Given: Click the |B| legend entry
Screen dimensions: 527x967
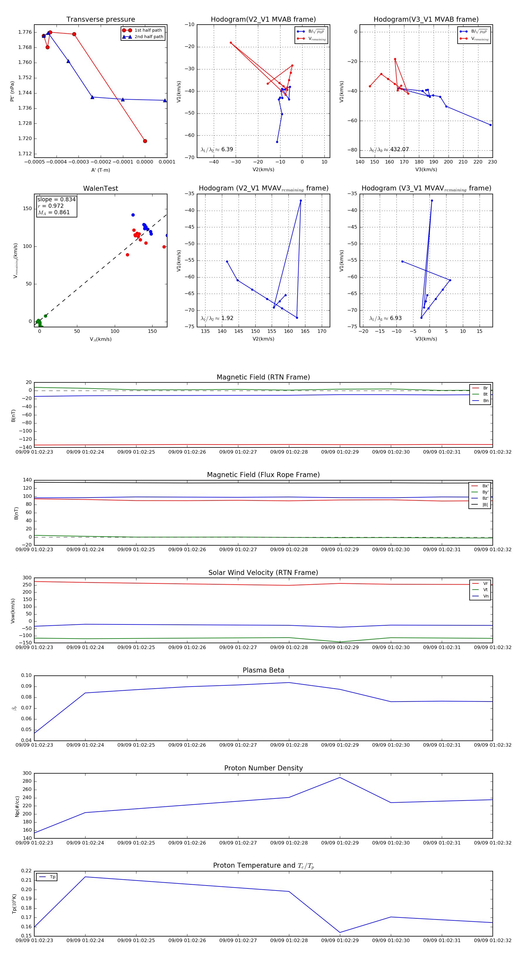Looking at the screenshot, I should point(480,505).
